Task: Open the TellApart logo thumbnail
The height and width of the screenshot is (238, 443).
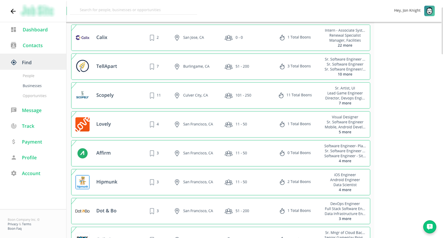Action: pos(83,66)
